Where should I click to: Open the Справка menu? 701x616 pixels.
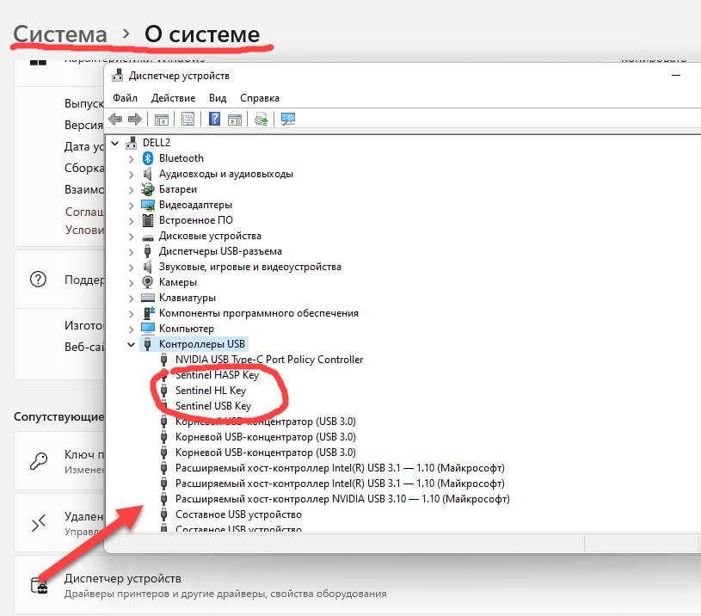pyautogui.click(x=259, y=98)
